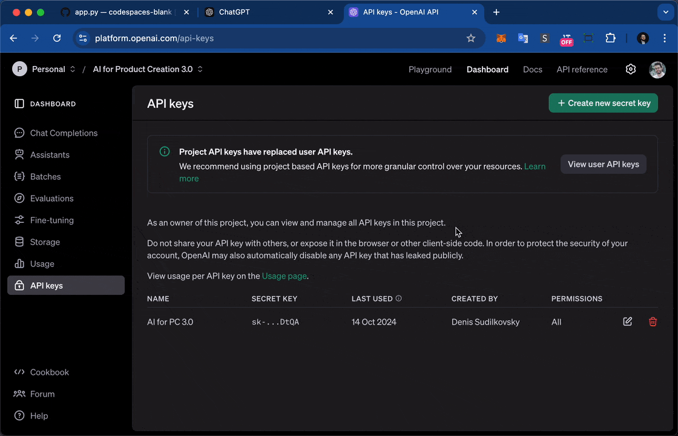
Task: Open the Usage page link
Action: (284, 276)
